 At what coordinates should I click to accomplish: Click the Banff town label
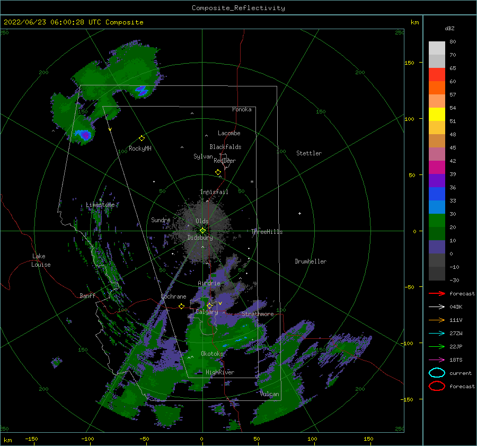(x=87, y=295)
